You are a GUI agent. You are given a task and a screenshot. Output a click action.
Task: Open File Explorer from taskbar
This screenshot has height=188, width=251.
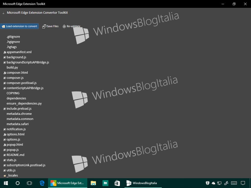(x=93, y=183)
